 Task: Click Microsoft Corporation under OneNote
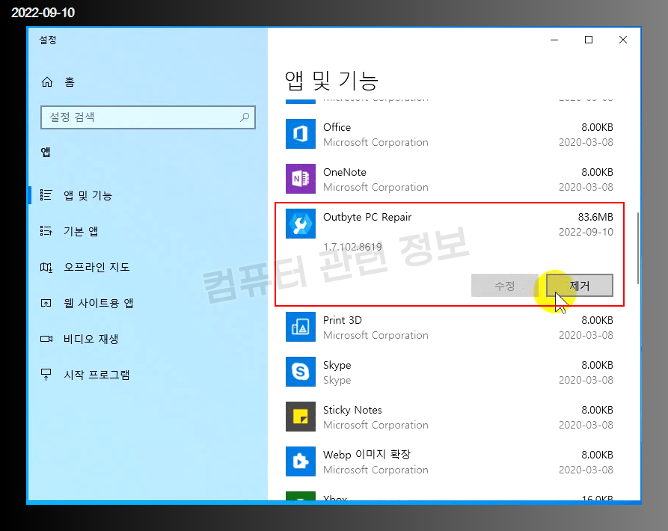tap(376, 188)
